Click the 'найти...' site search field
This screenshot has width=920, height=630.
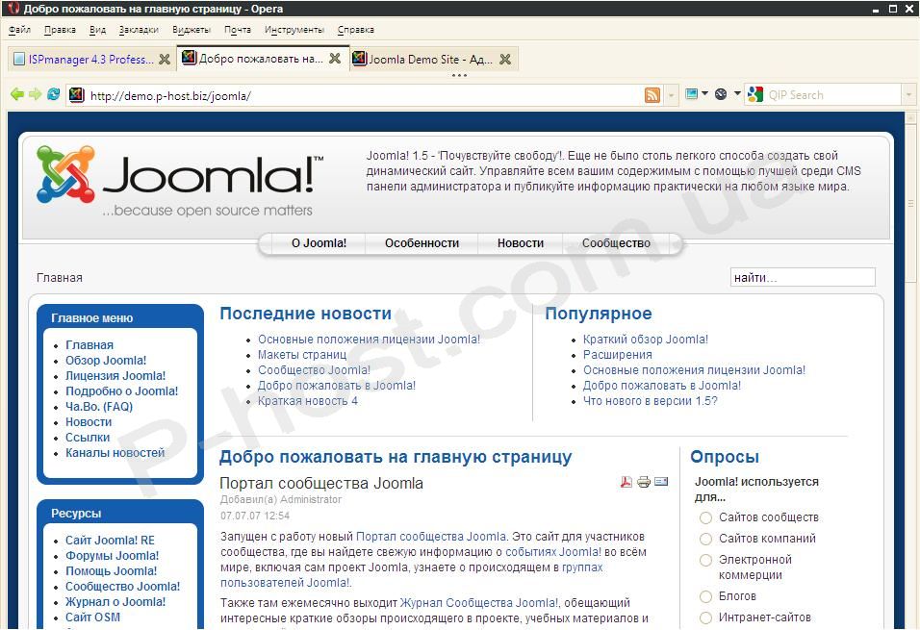(x=802, y=278)
